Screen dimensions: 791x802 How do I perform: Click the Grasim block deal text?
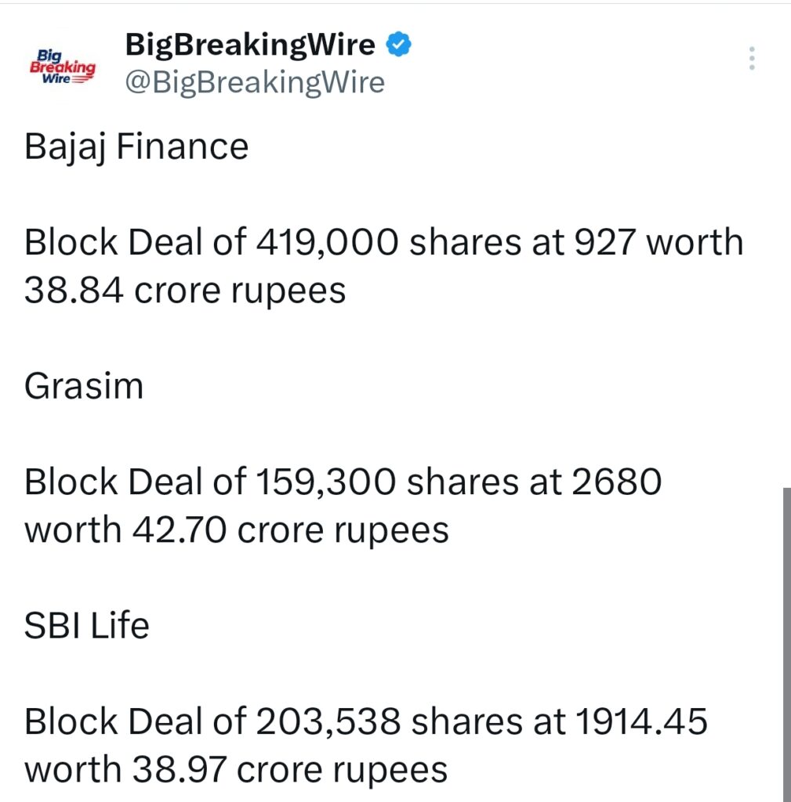pyautogui.click(x=343, y=504)
